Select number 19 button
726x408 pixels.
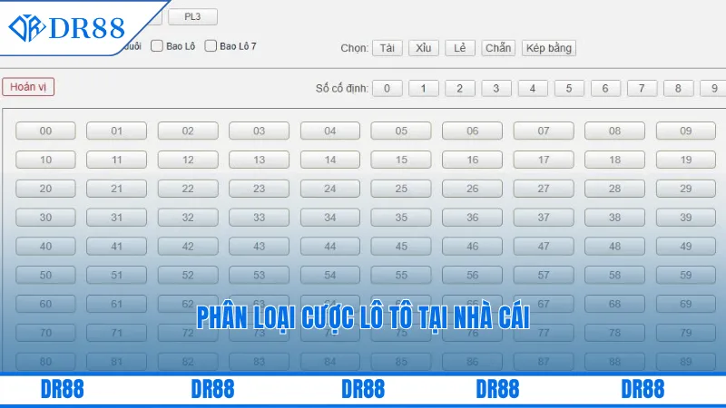click(x=686, y=160)
